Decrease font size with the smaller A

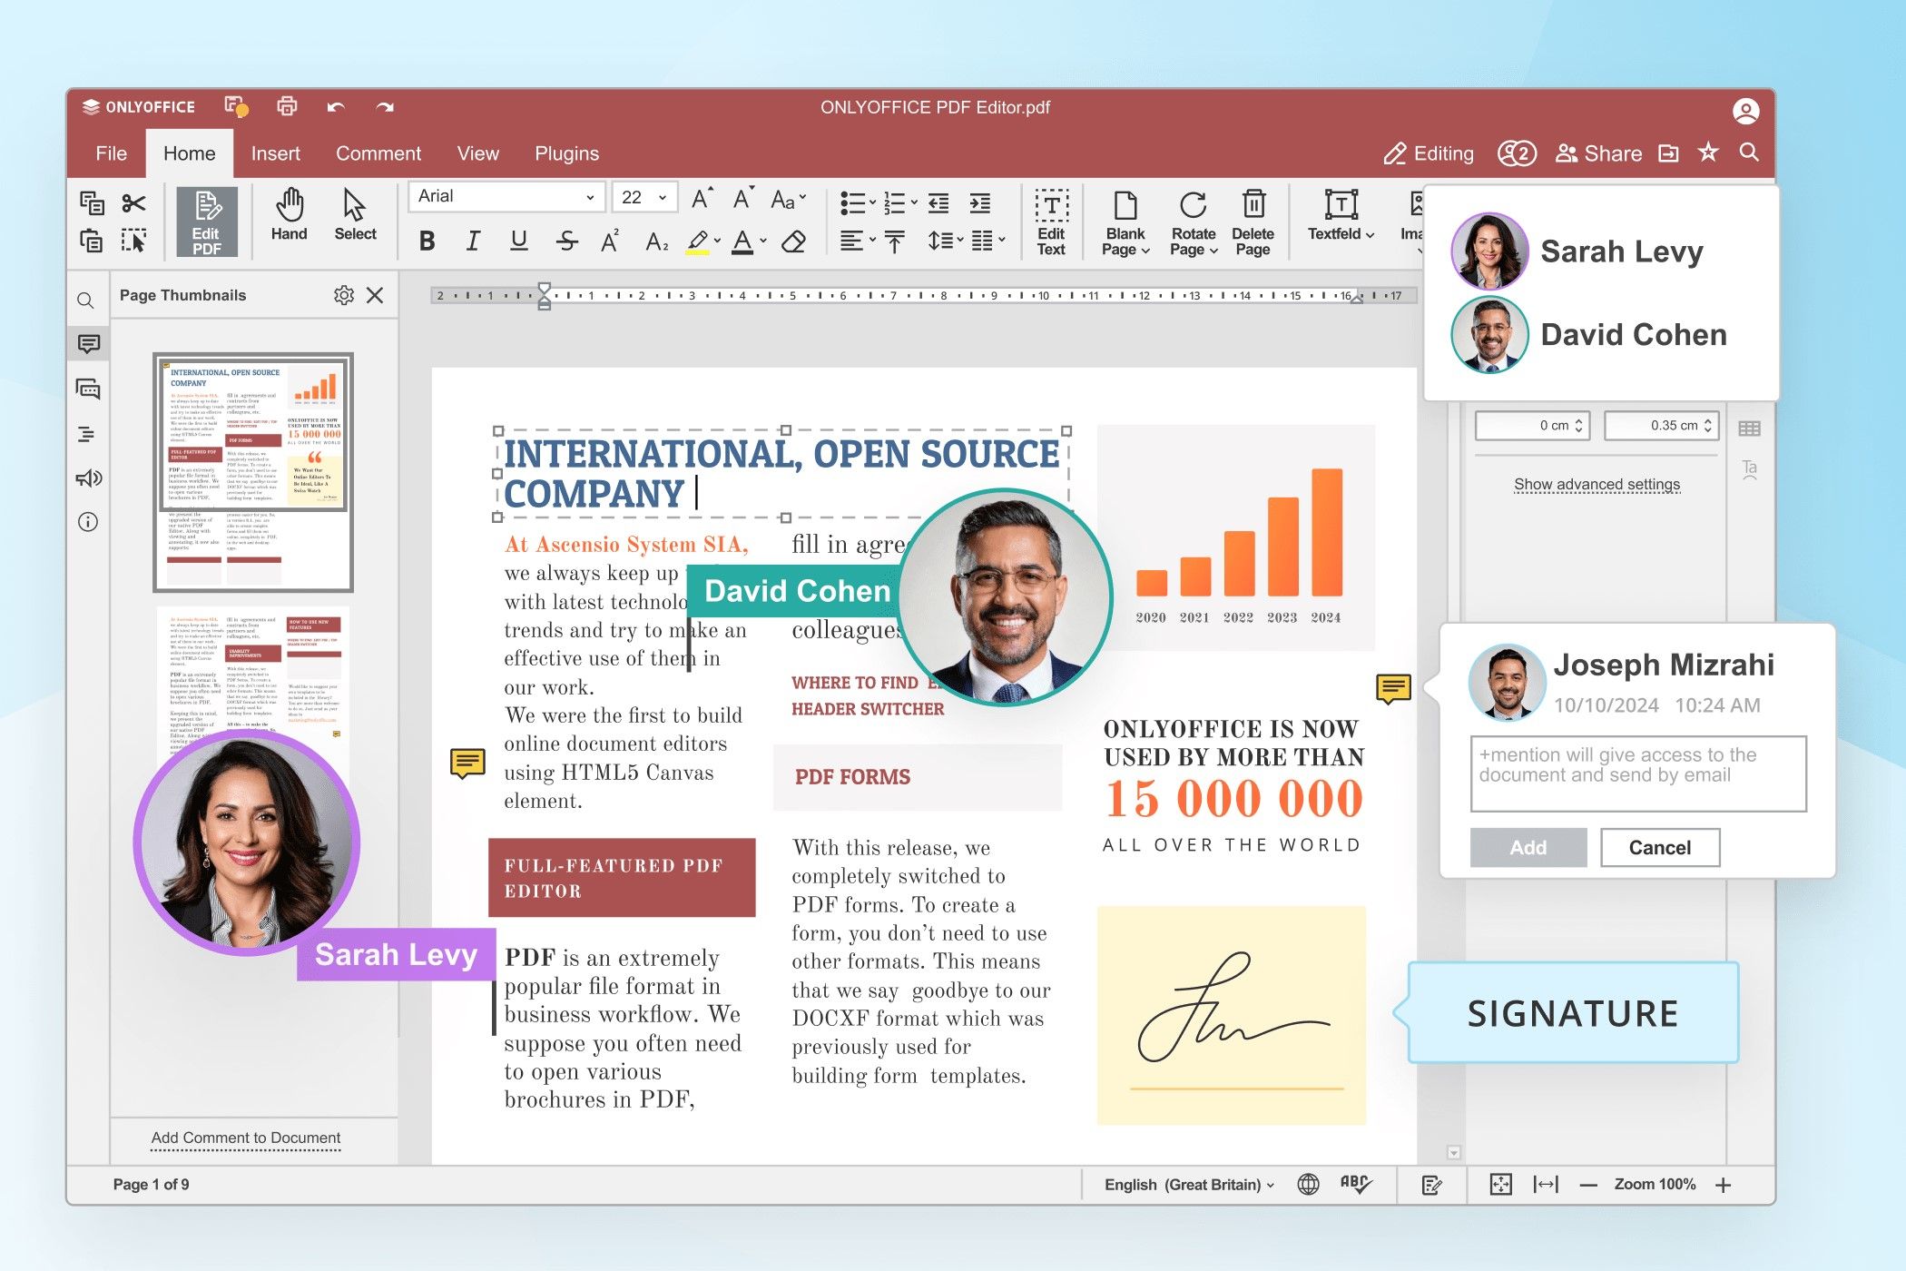[743, 198]
